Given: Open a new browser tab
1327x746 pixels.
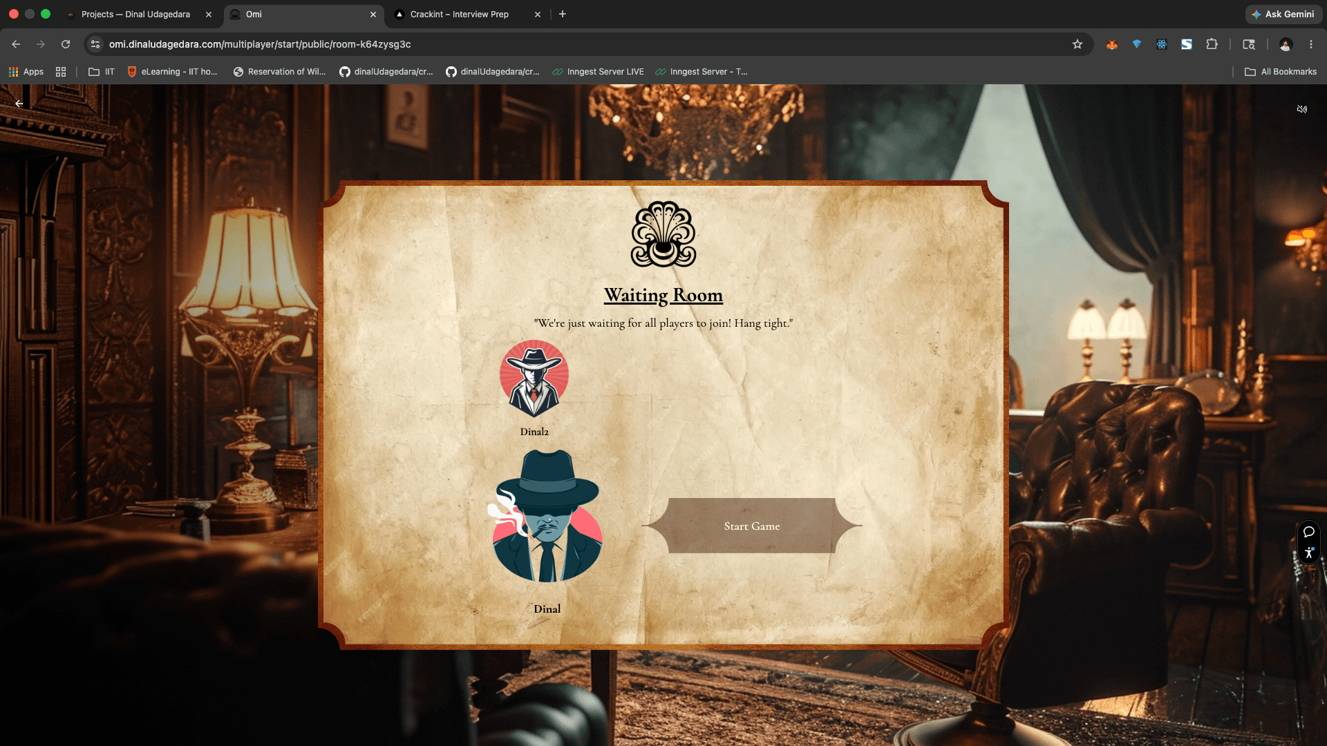Looking at the screenshot, I should (x=563, y=15).
